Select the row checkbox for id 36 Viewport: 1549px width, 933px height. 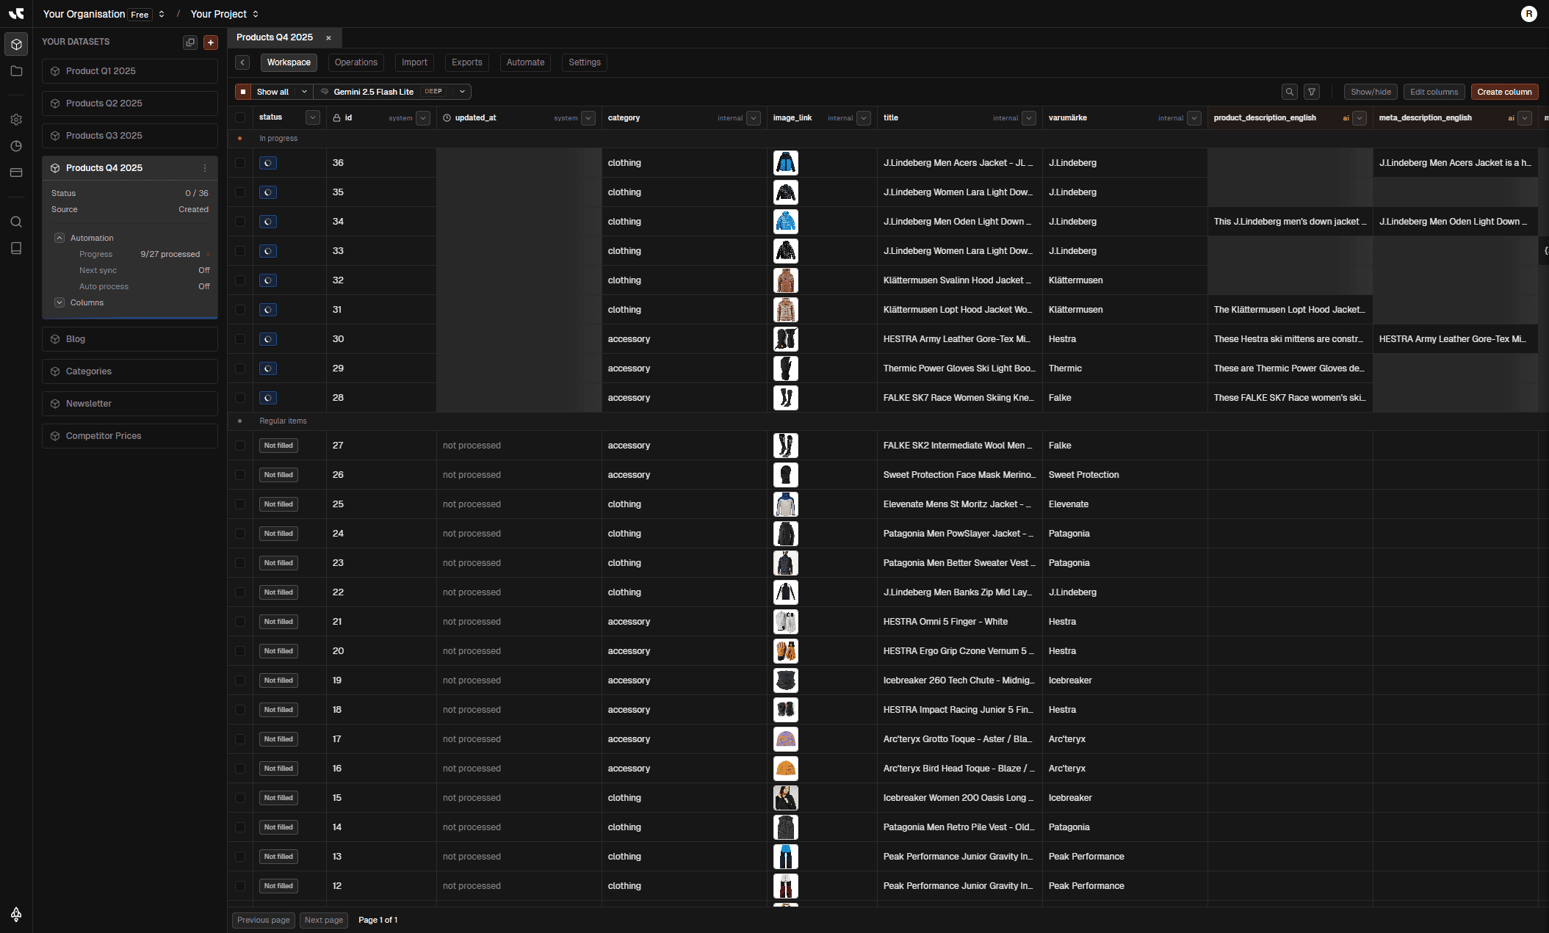tap(240, 163)
